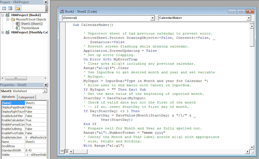Select ThisWorkbook in the project tree
The width and height of the screenshot is (259, 159).
30,28
